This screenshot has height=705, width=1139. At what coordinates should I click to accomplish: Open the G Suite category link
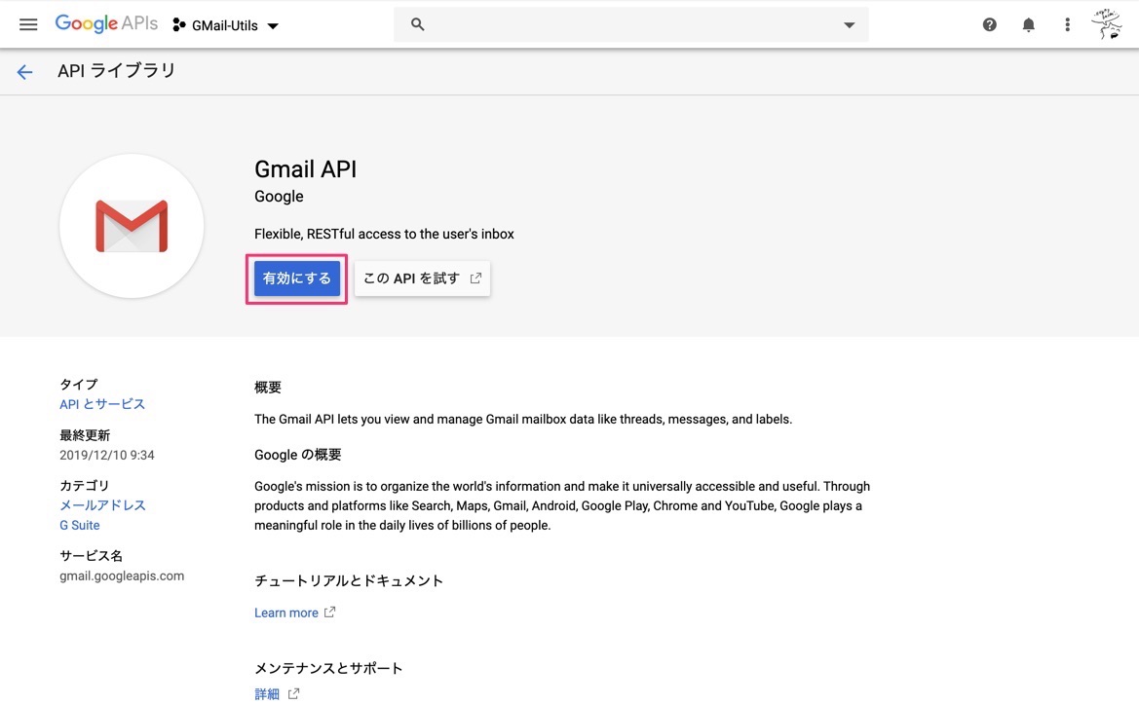(x=79, y=525)
